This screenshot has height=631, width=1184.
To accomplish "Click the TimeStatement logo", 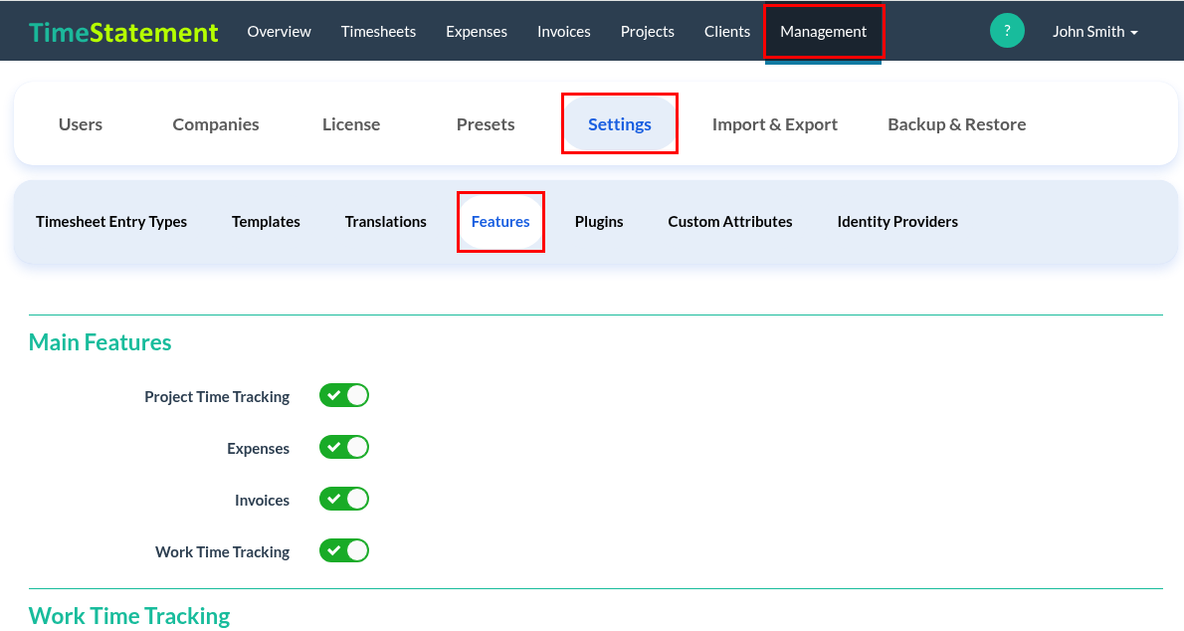I will (123, 32).
